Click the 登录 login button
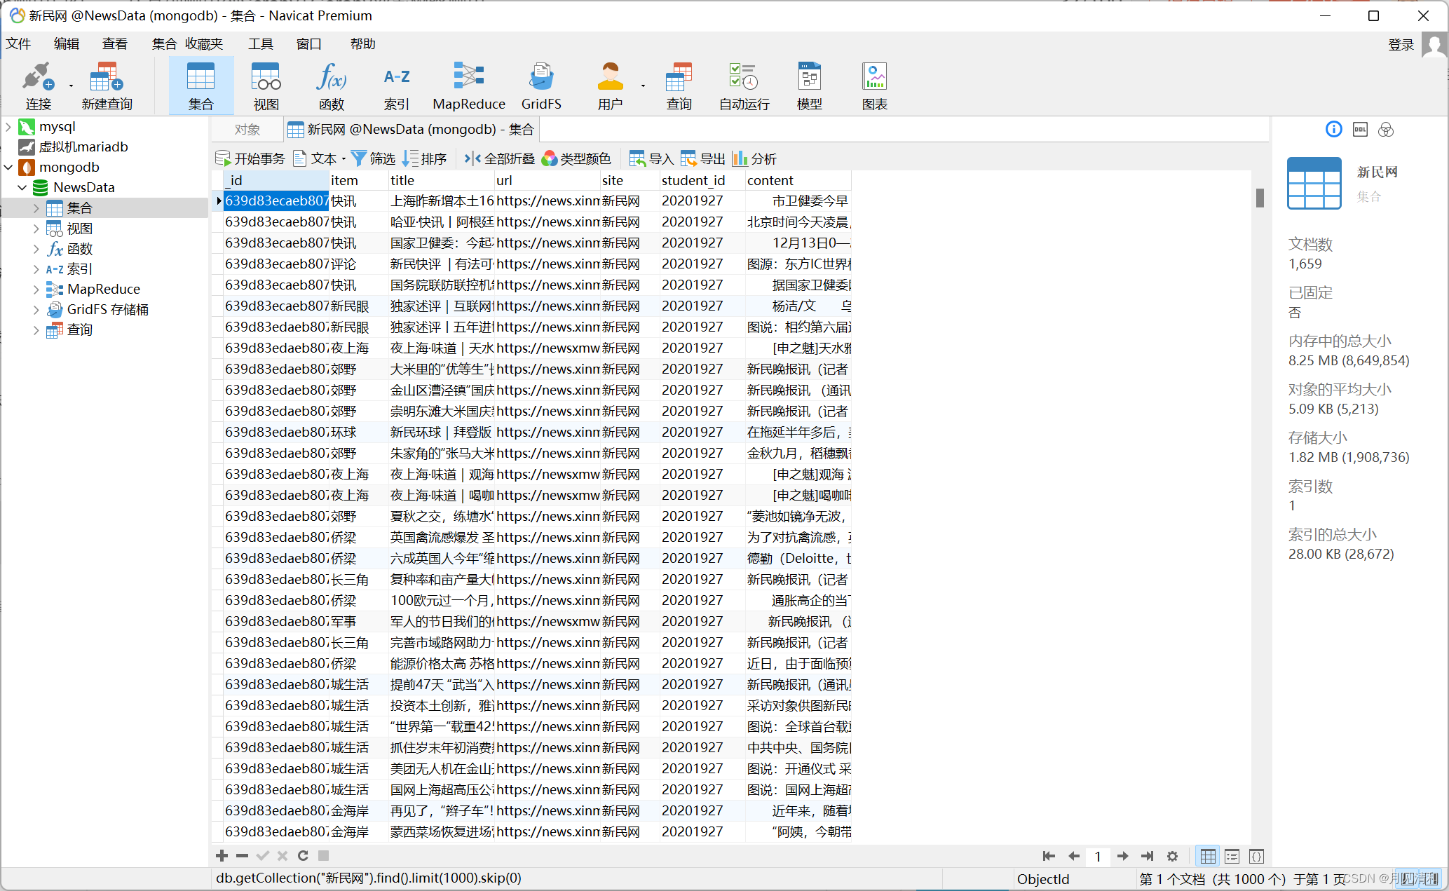Viewport: 1449px width, 891px height. pyautogui.click(x=1401, y=45)
